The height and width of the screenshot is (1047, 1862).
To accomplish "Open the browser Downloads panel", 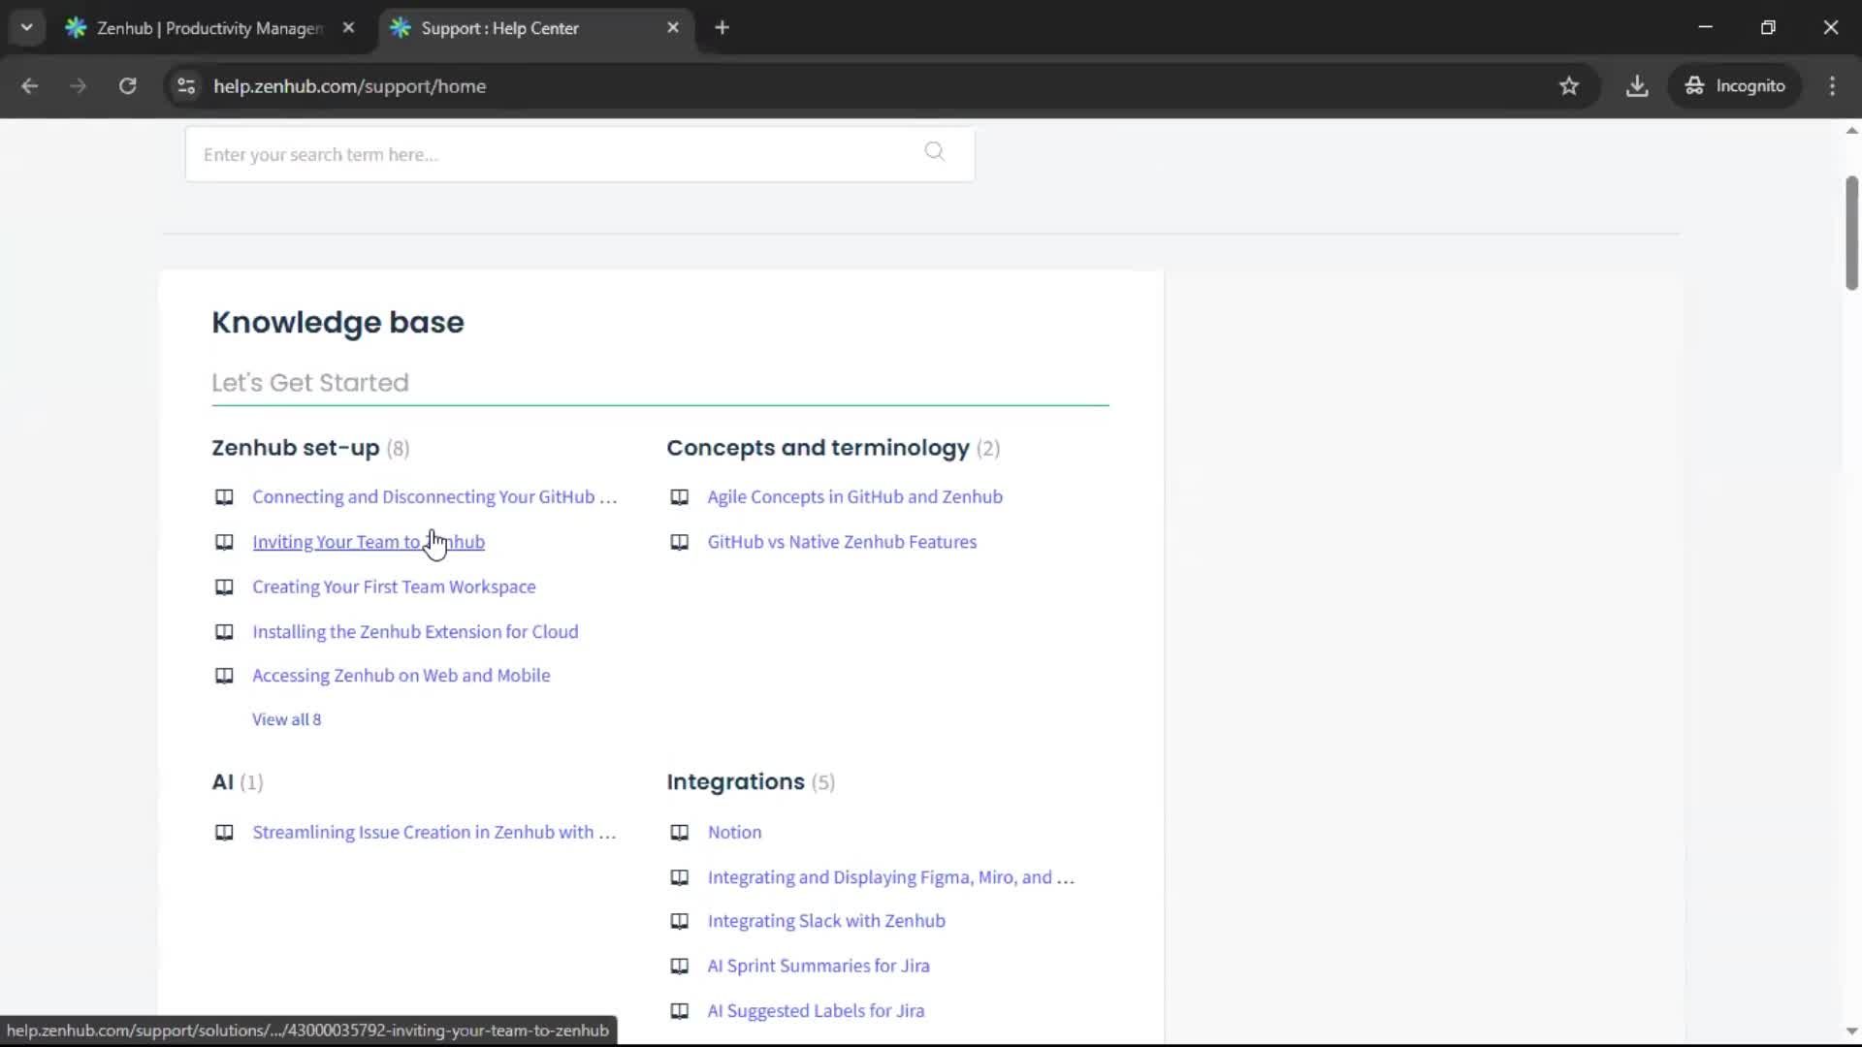I will pyautogui.click(x=1637, y=86).
